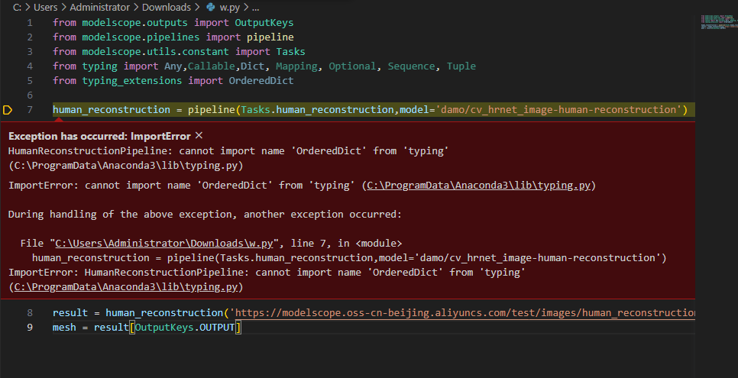Viewport: 738px width, 378px height.
Task: Open the typing.py path on the widget's last line
Action: point(125,286)
